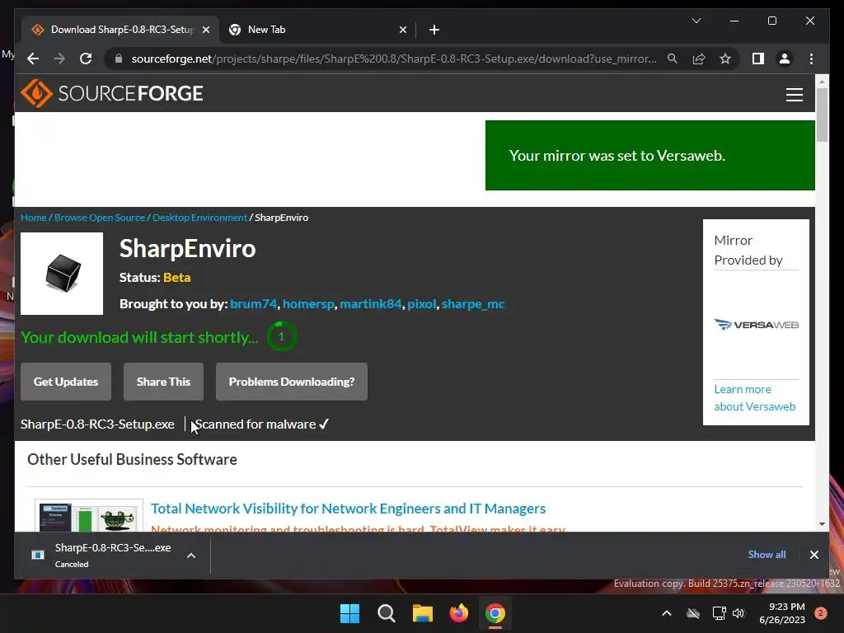Share this page via address bar icon
Viewport: 844px width, 633px height.
click(699, 59)
